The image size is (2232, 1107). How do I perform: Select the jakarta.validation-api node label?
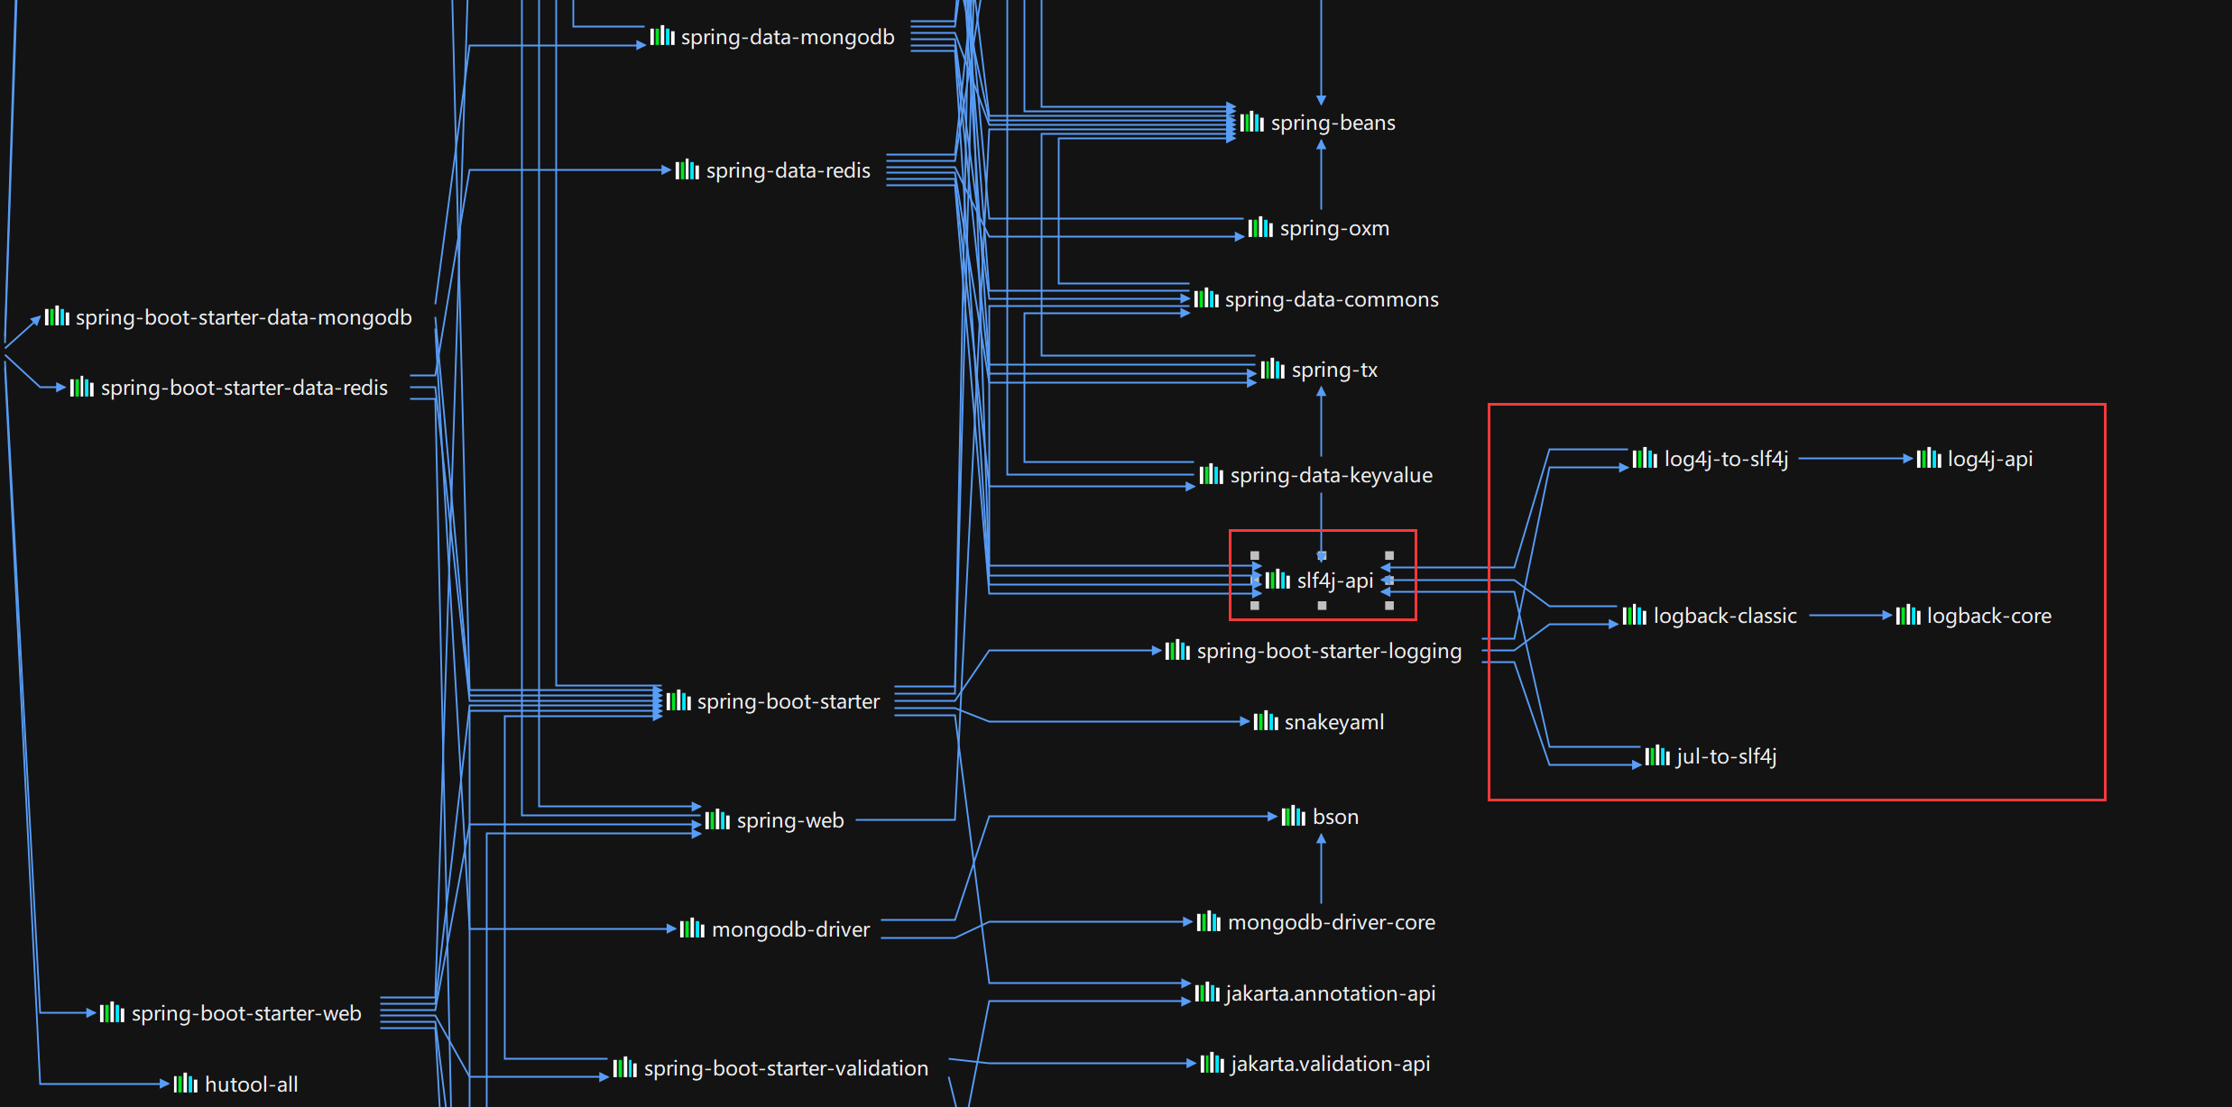pyautogui.click(x=1330, y=1064)
